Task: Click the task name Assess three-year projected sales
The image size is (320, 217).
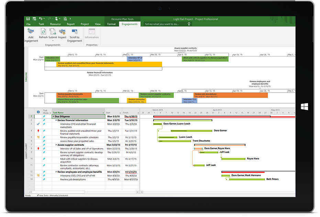Action: [x=77, y=141]
